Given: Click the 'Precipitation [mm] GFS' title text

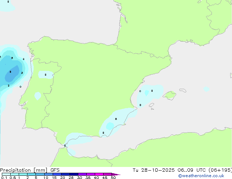Looking at the screenshot, I should [x=30, y=170].
